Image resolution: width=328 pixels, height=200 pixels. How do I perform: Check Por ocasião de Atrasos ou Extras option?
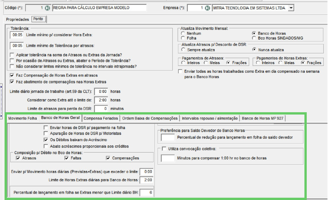pos(12,61)
